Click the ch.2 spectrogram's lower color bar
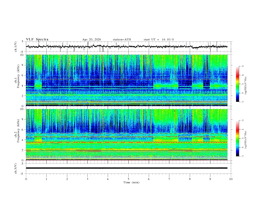 [237, 138]
